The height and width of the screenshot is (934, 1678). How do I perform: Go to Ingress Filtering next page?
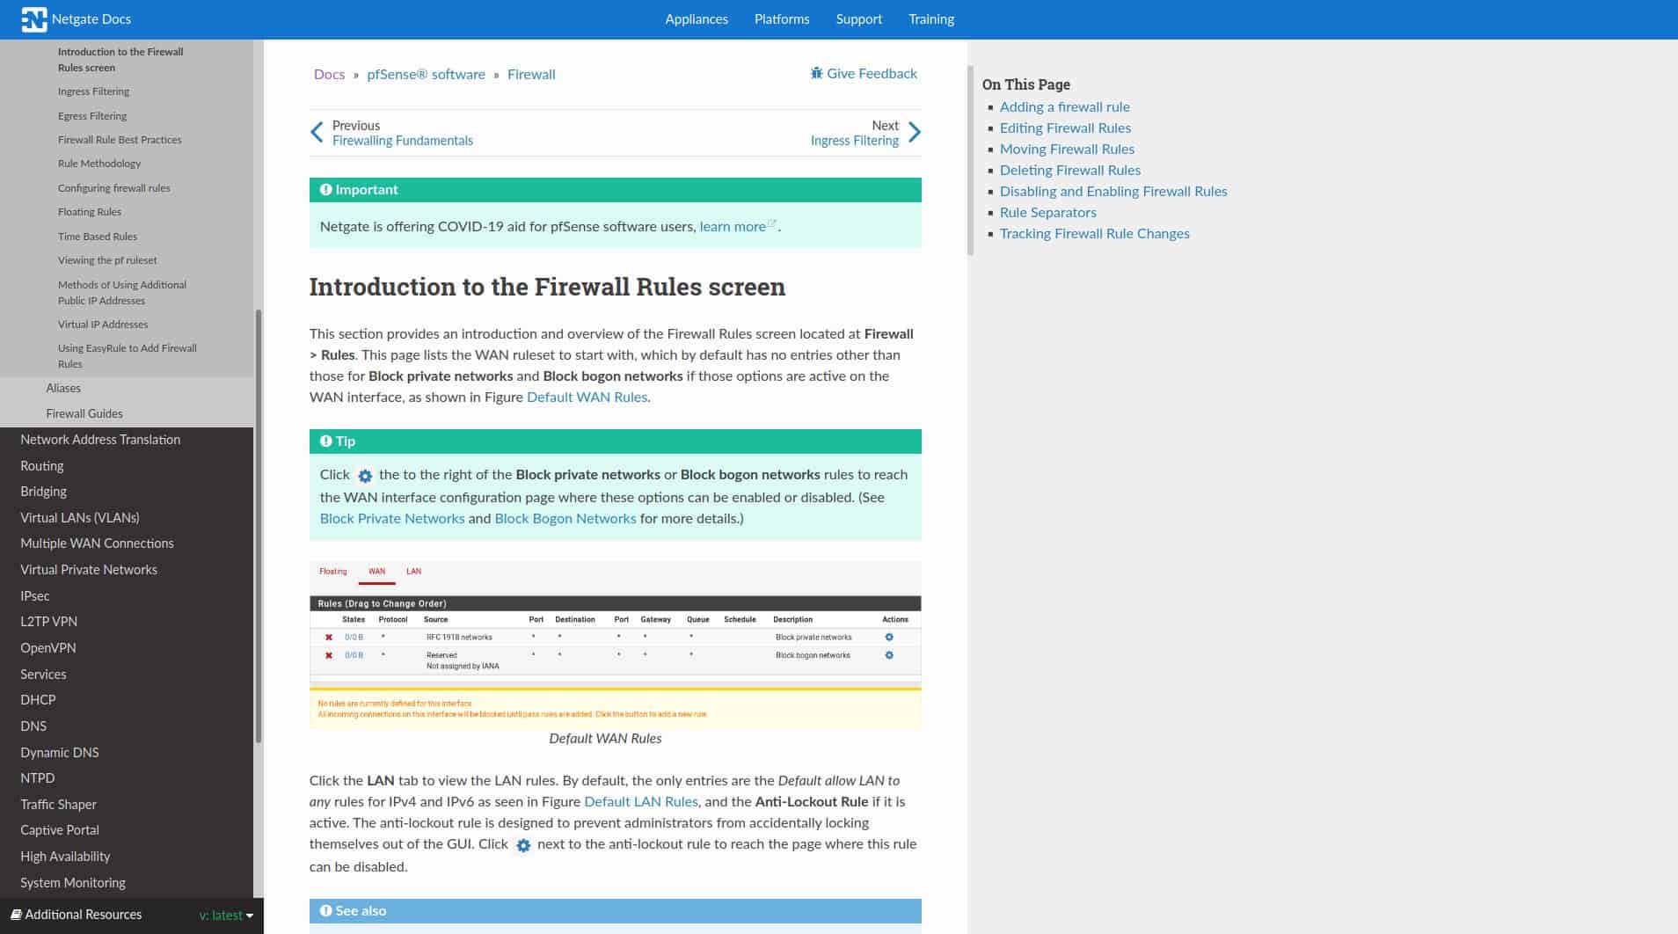coord(855,141)
